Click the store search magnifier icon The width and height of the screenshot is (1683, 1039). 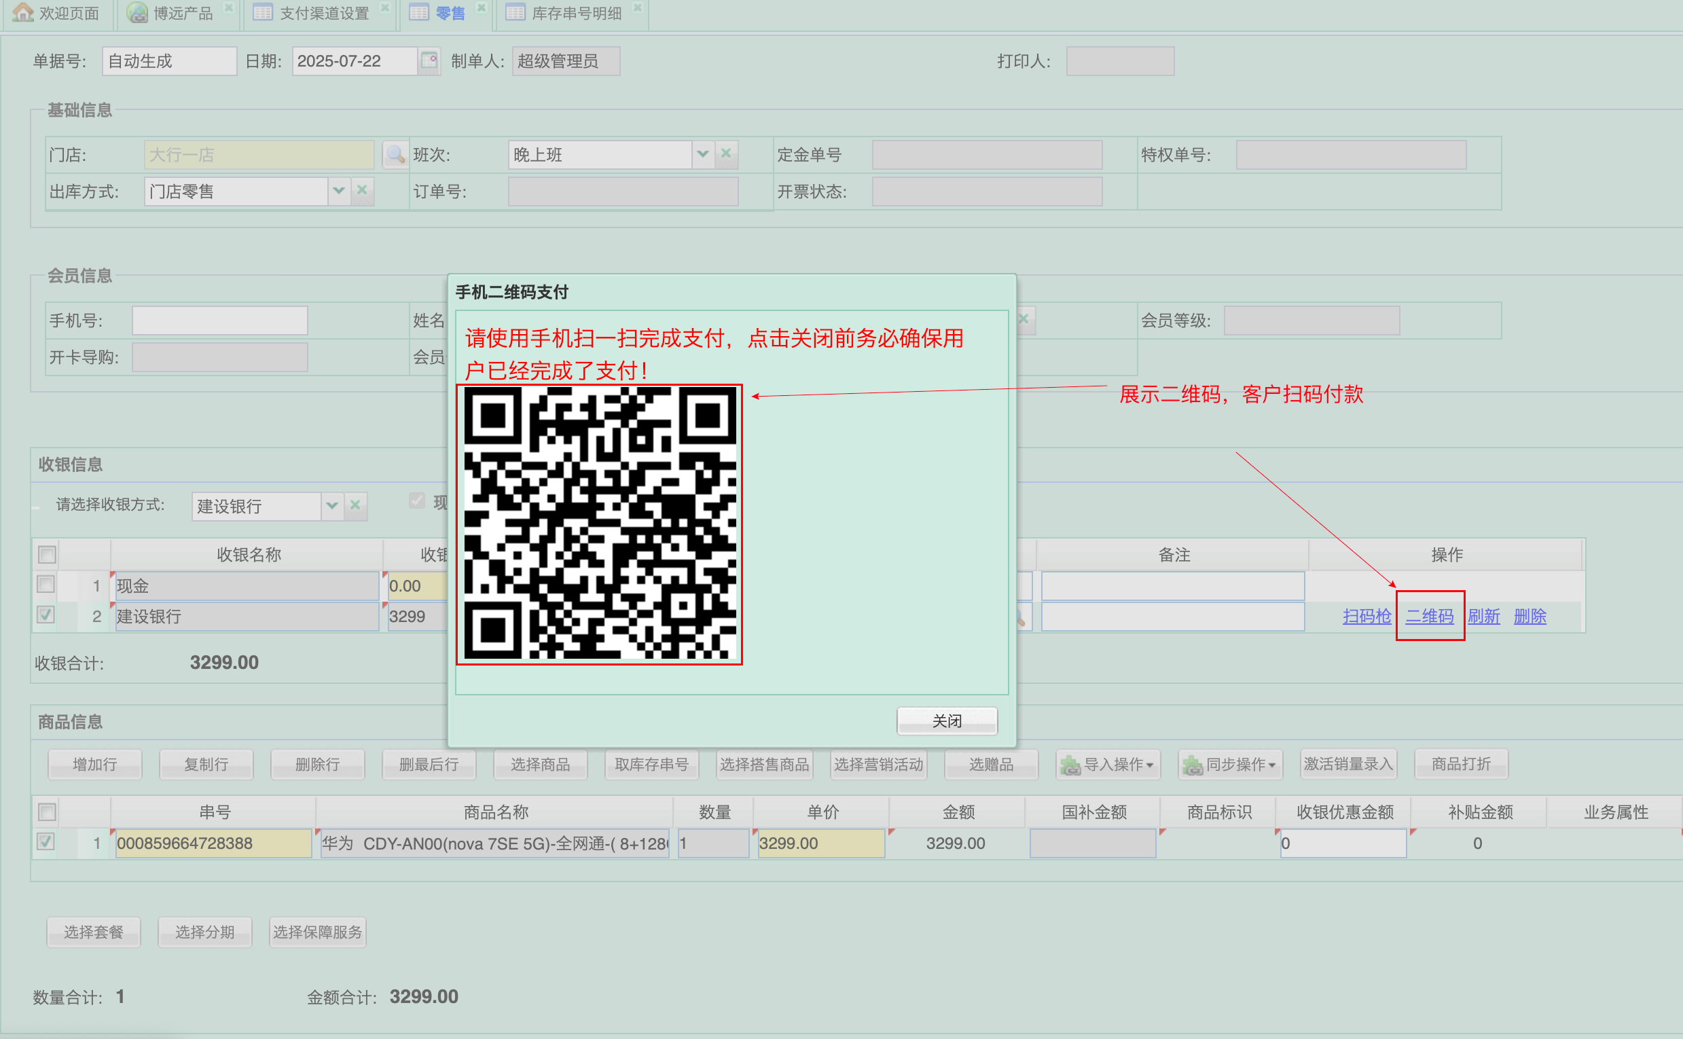tap(395, 155)
